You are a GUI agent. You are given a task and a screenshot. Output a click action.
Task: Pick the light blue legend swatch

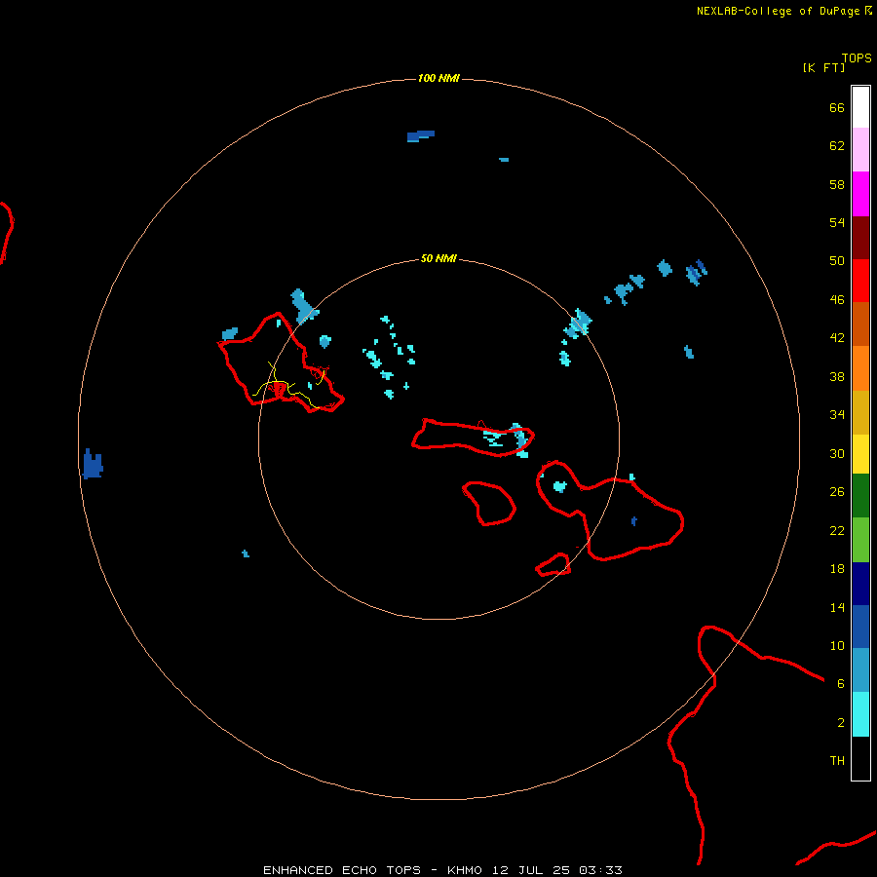tap(860, 669)
